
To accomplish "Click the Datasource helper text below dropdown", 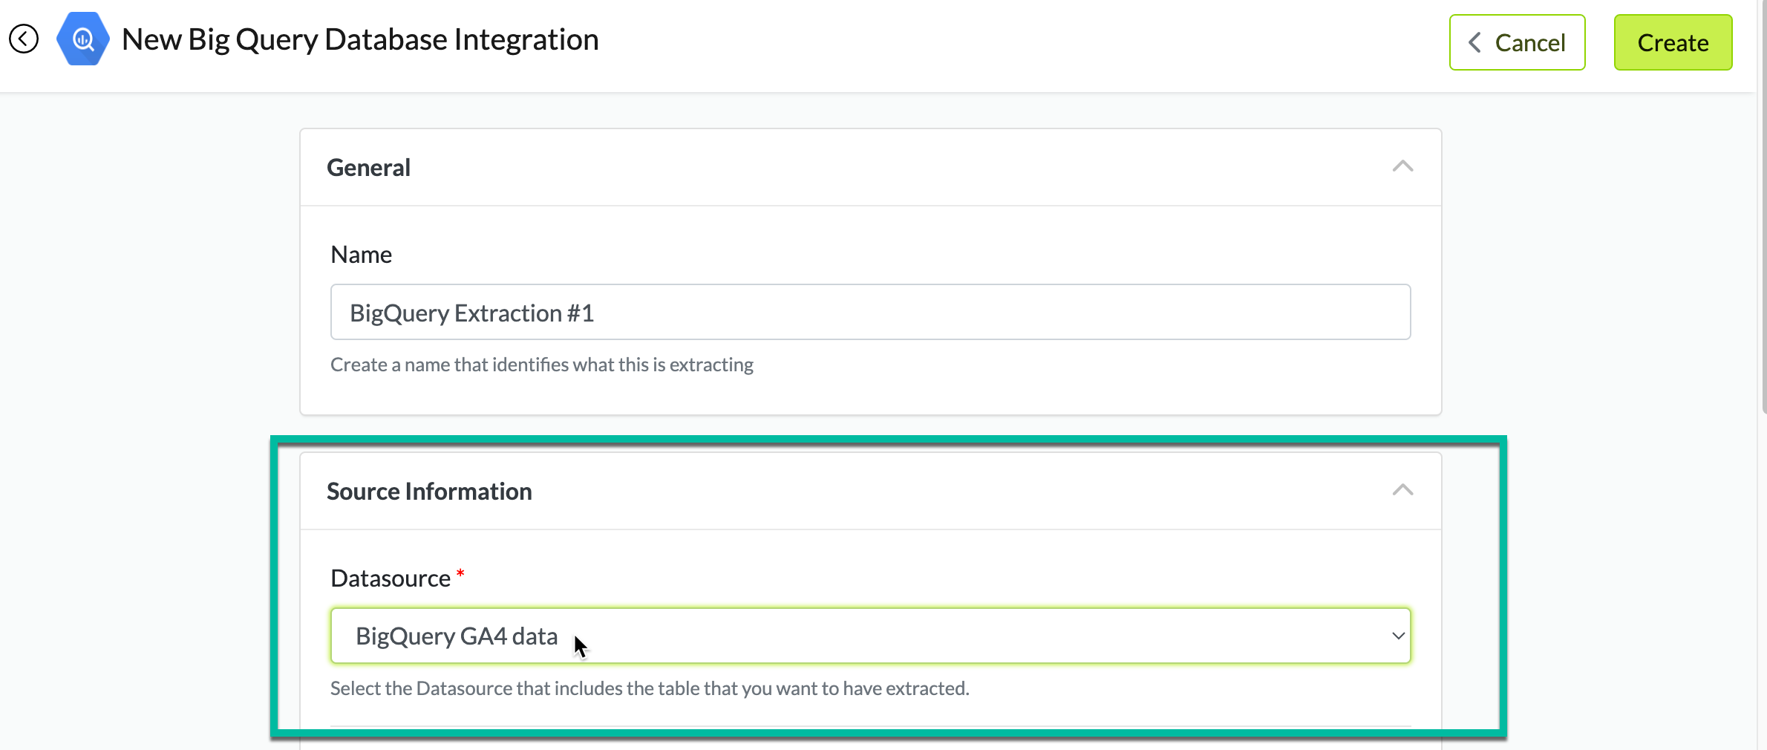I will tap(650, 688).
